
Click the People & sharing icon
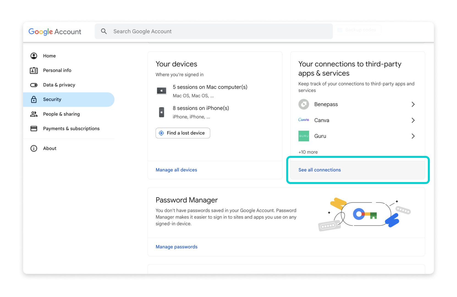point(34,114)
